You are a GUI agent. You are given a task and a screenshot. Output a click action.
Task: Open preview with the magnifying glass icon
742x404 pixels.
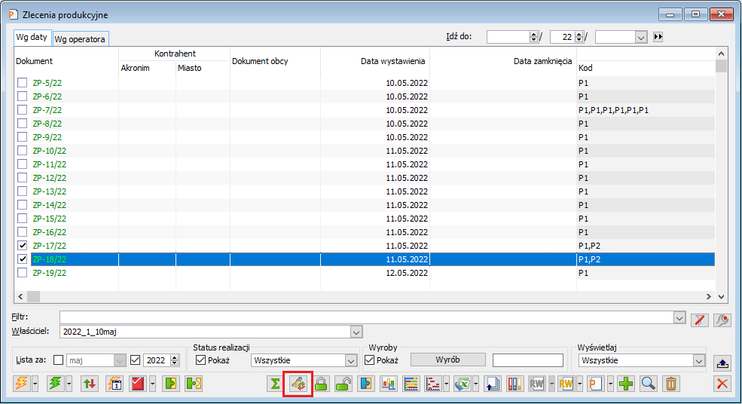649,383
